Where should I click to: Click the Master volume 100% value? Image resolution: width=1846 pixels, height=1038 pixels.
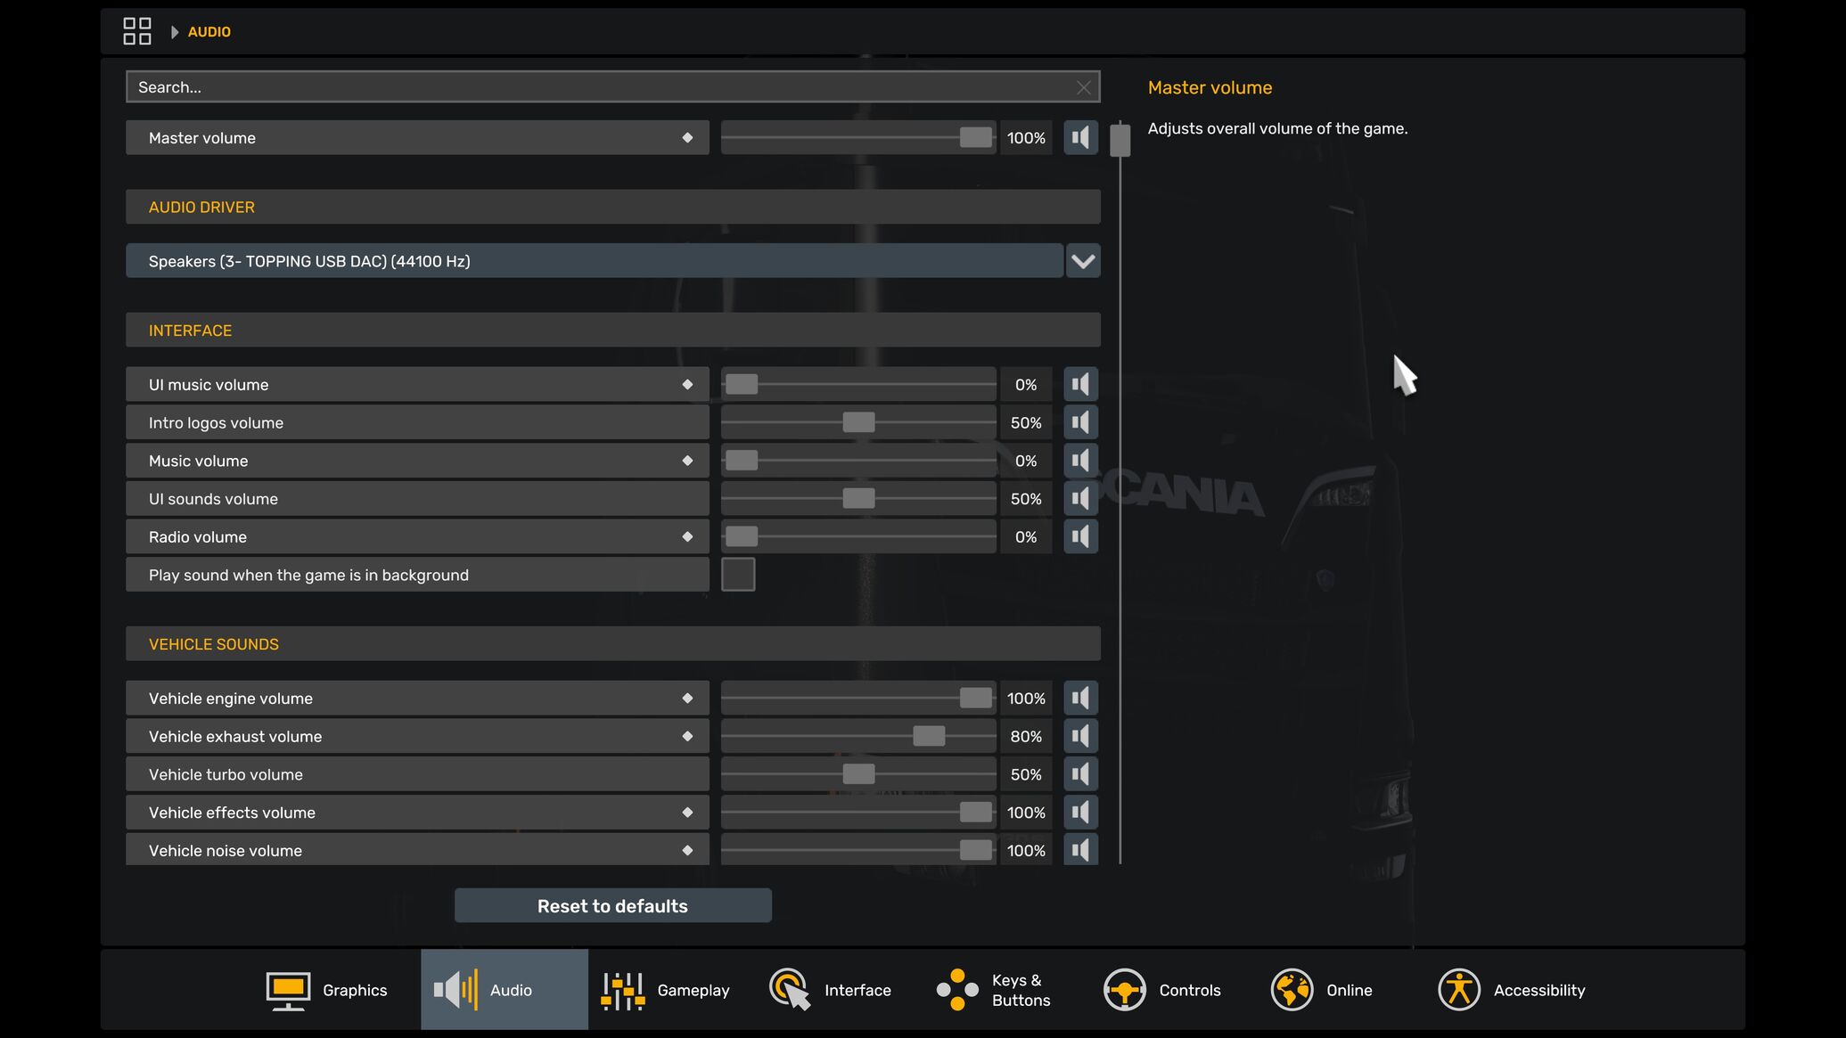tap(1026, 137)
